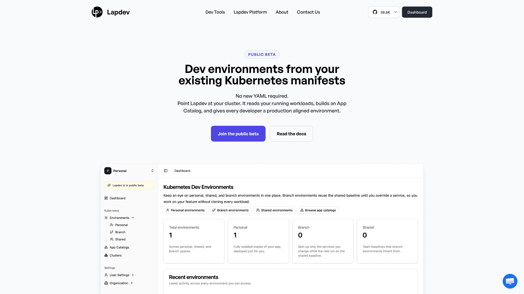Collapse the Environments tree chevron

tap(133, 218)
